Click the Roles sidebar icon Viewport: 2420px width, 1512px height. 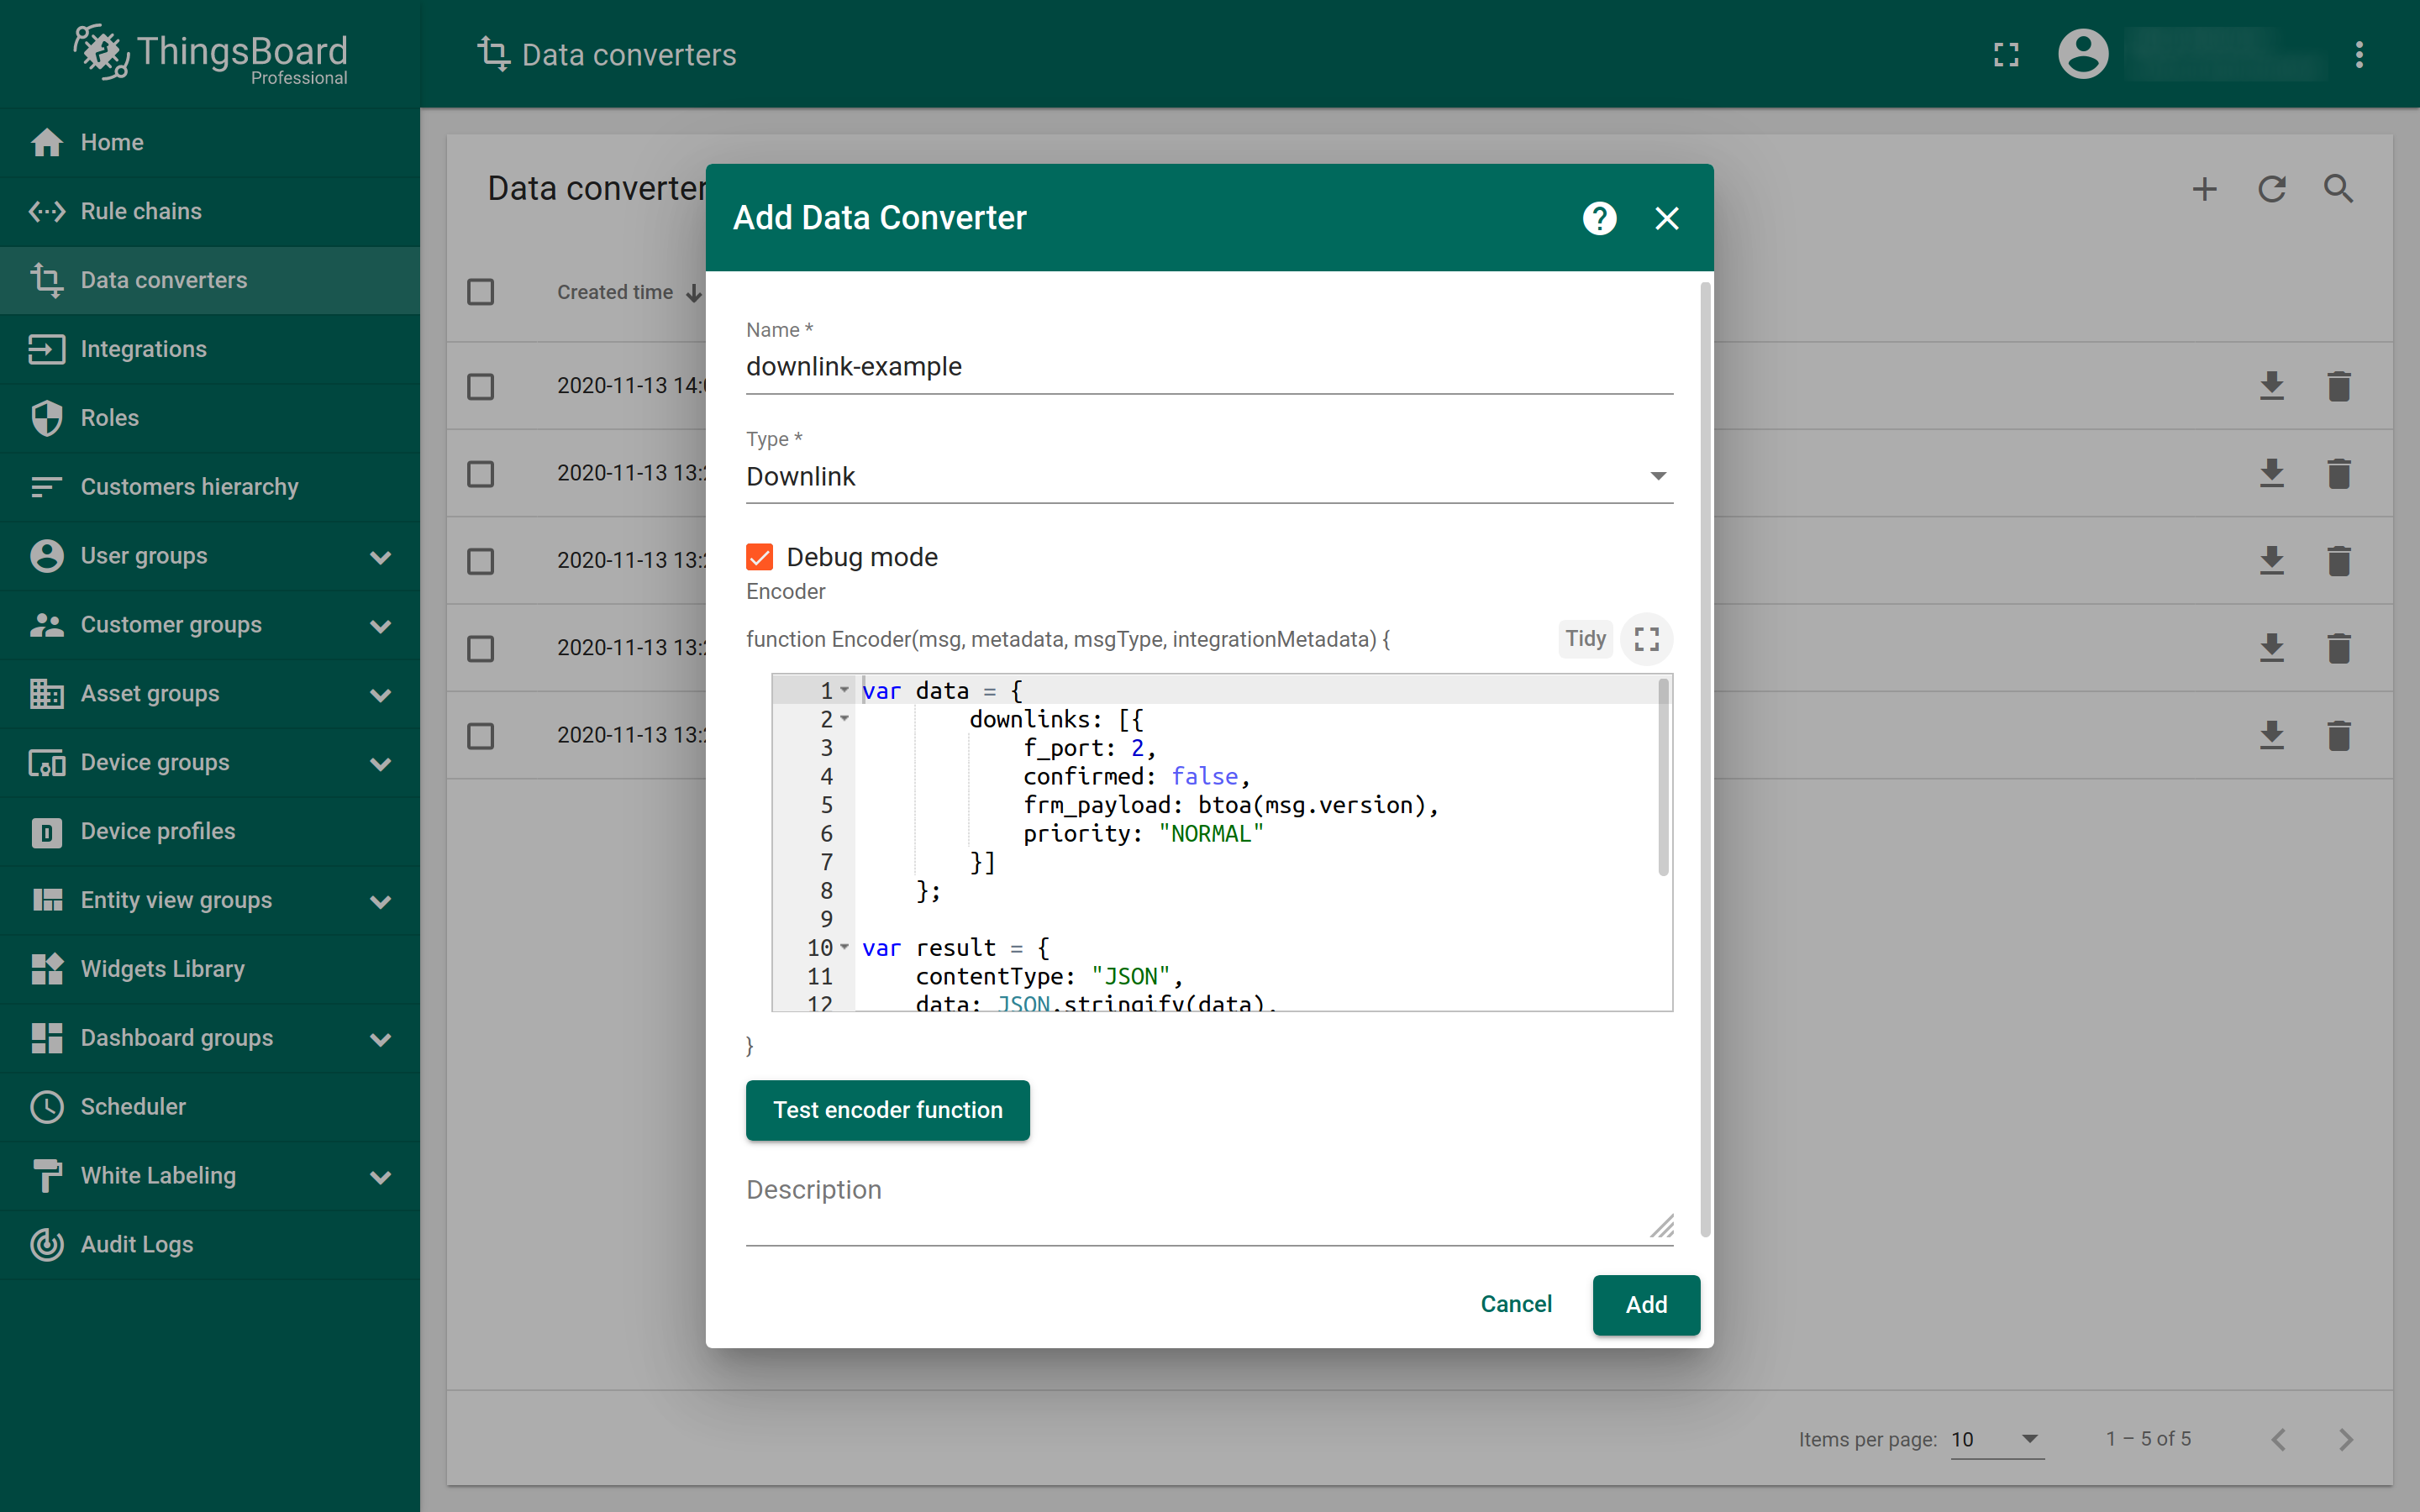(47, 418)
